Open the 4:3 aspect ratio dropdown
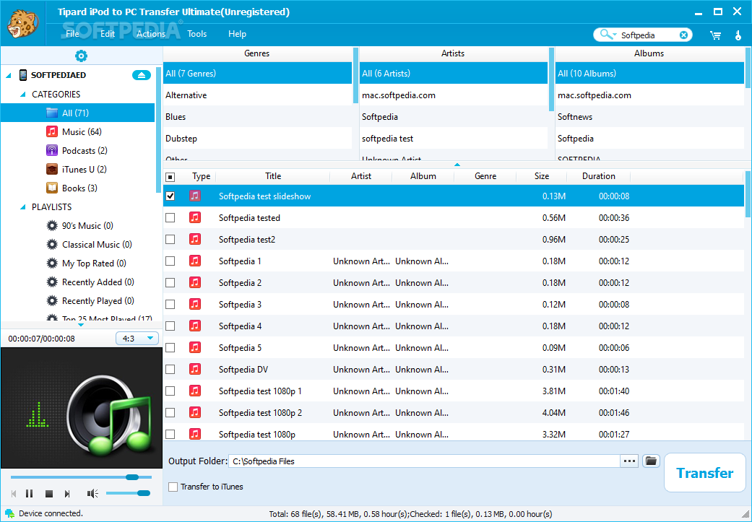Screen dimensions: 752x522 point(137,338)
